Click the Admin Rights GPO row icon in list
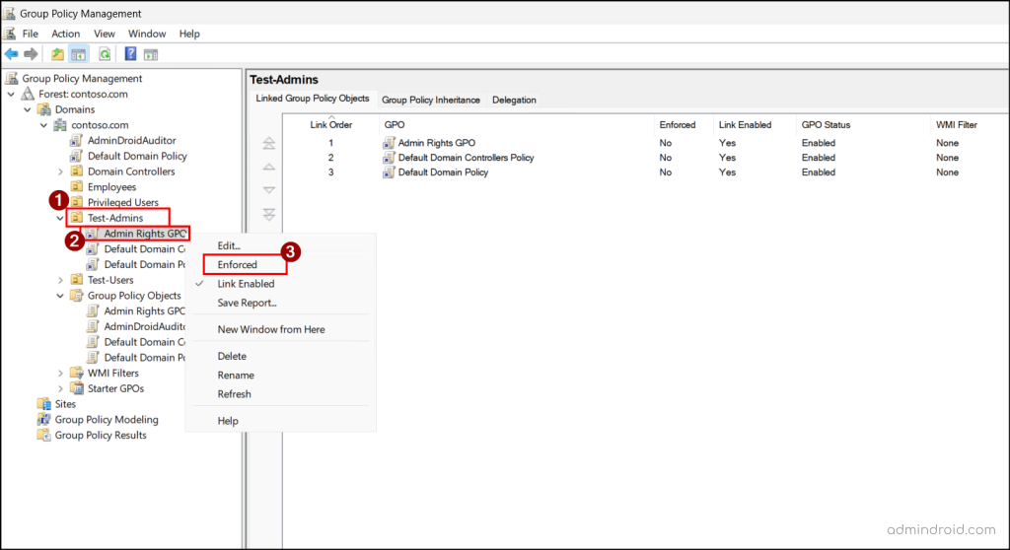The height and width of the screenshot is (550, 1010). [x=389, y=143]
